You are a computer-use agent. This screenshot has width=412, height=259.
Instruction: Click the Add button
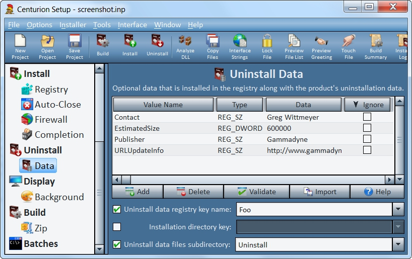138,192
